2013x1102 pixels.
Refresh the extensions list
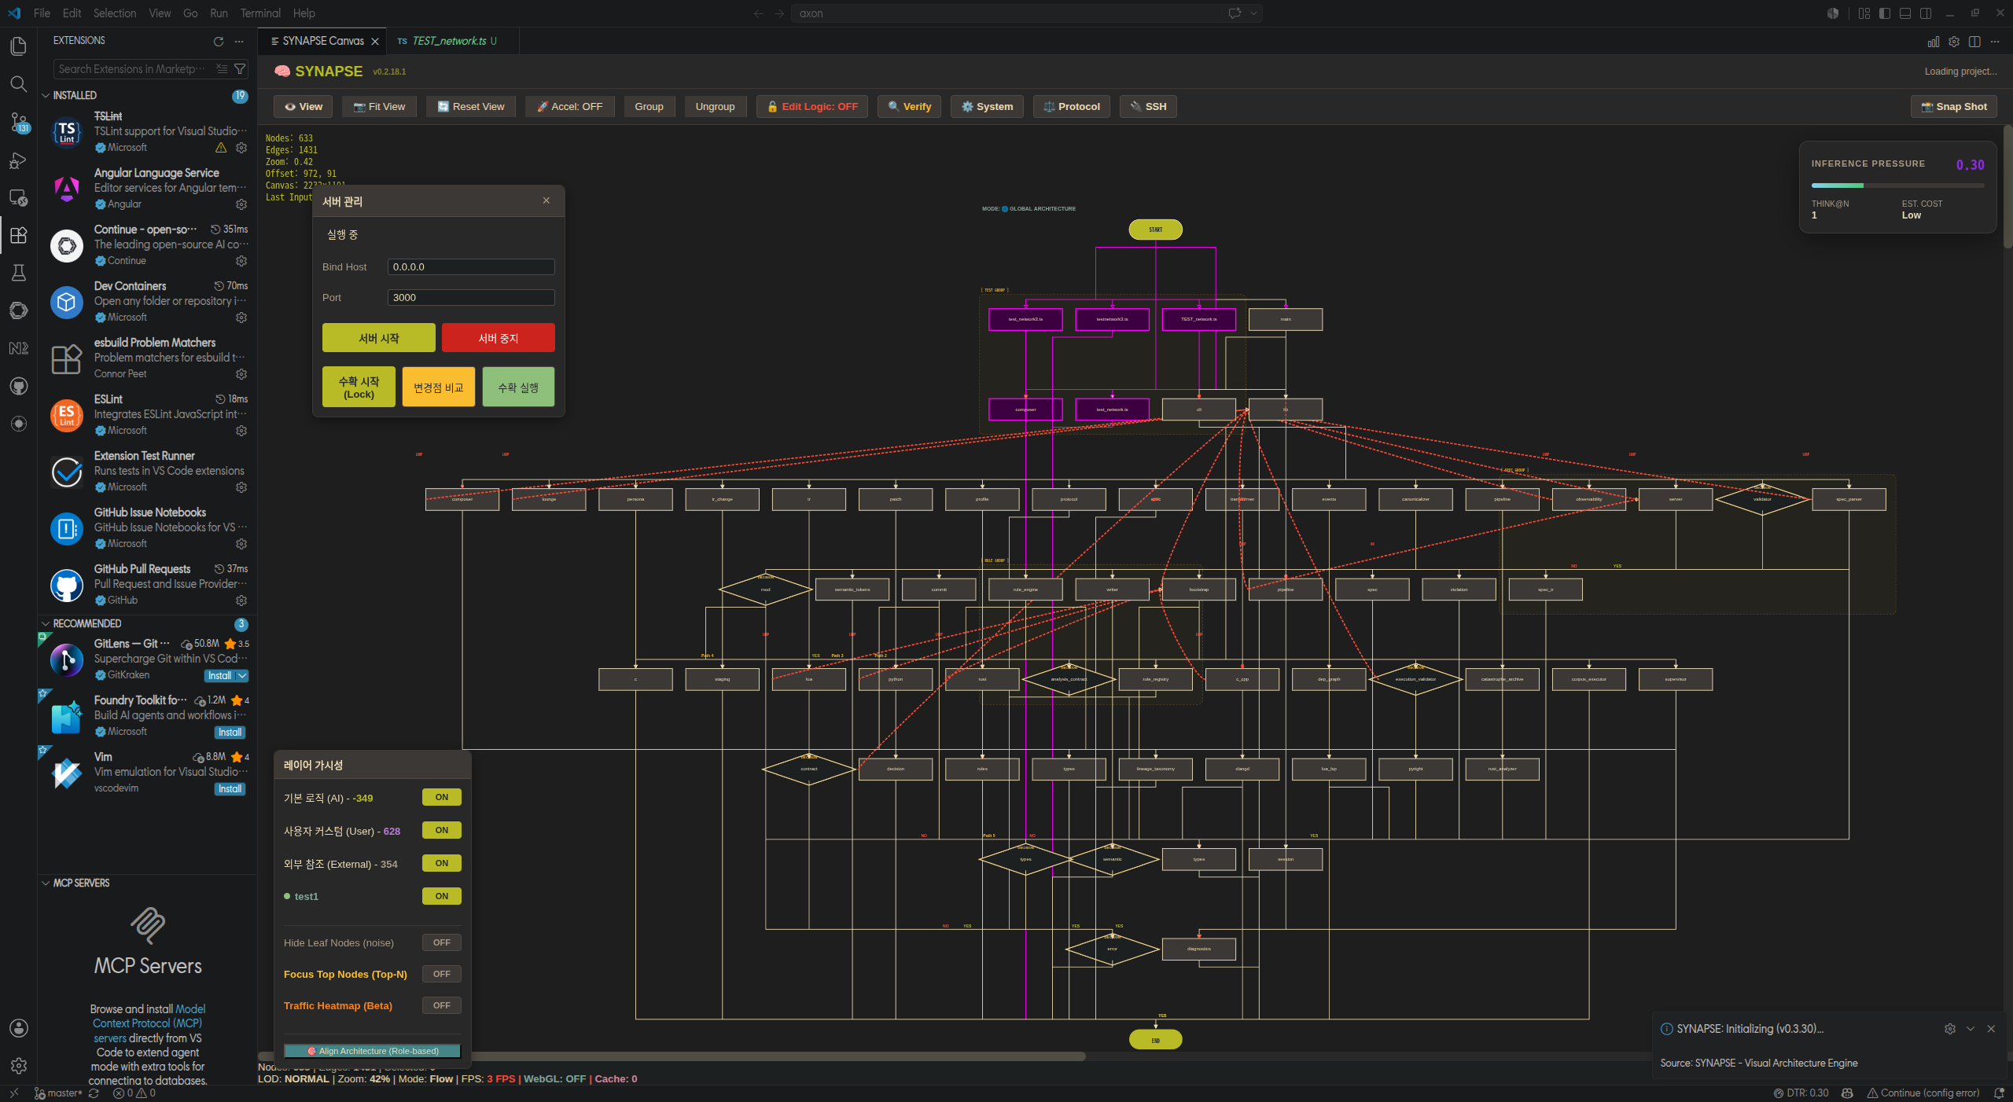(x=219, y=41)
